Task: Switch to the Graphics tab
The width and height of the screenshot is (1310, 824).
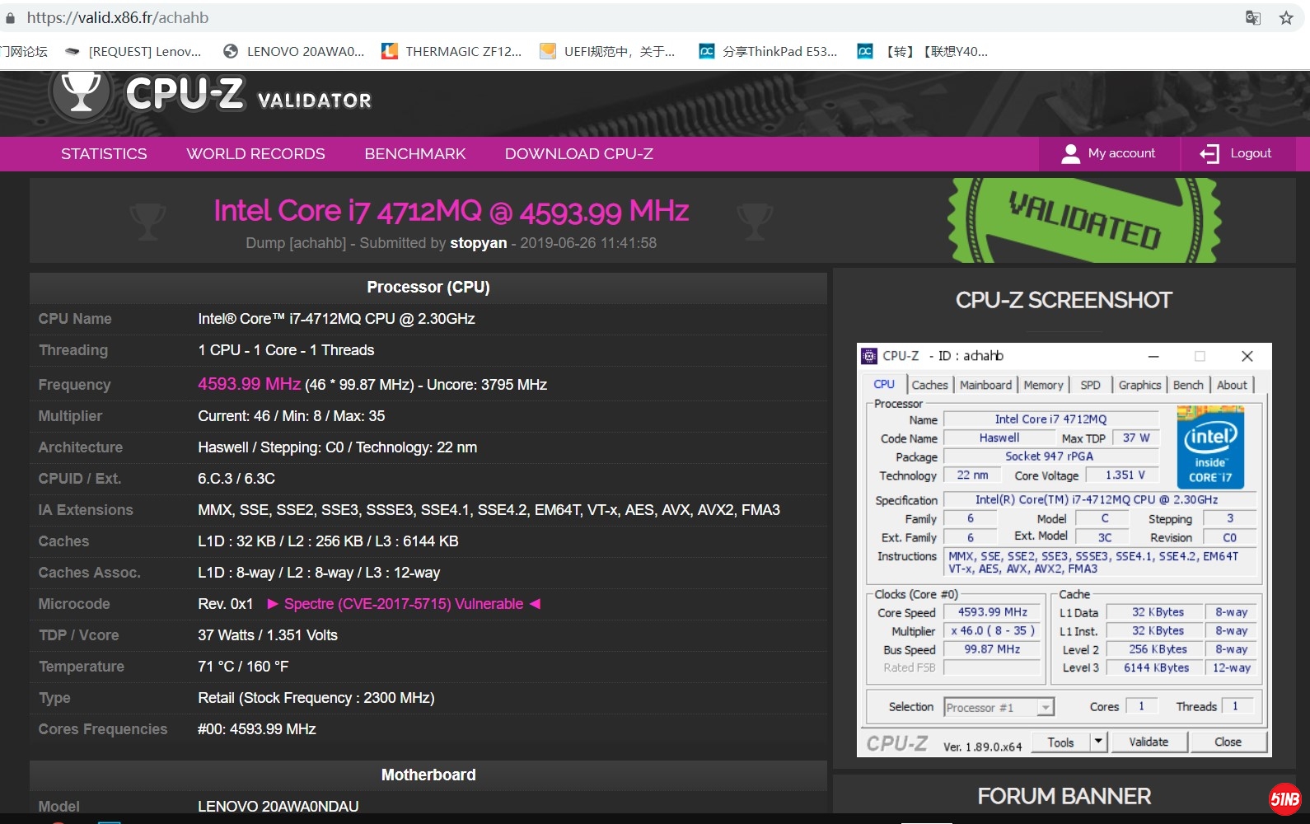Action: coord(1139,385)
